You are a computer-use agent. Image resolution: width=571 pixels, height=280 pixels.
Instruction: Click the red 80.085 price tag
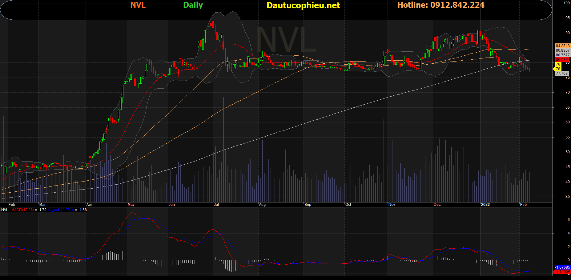point(562,60)
